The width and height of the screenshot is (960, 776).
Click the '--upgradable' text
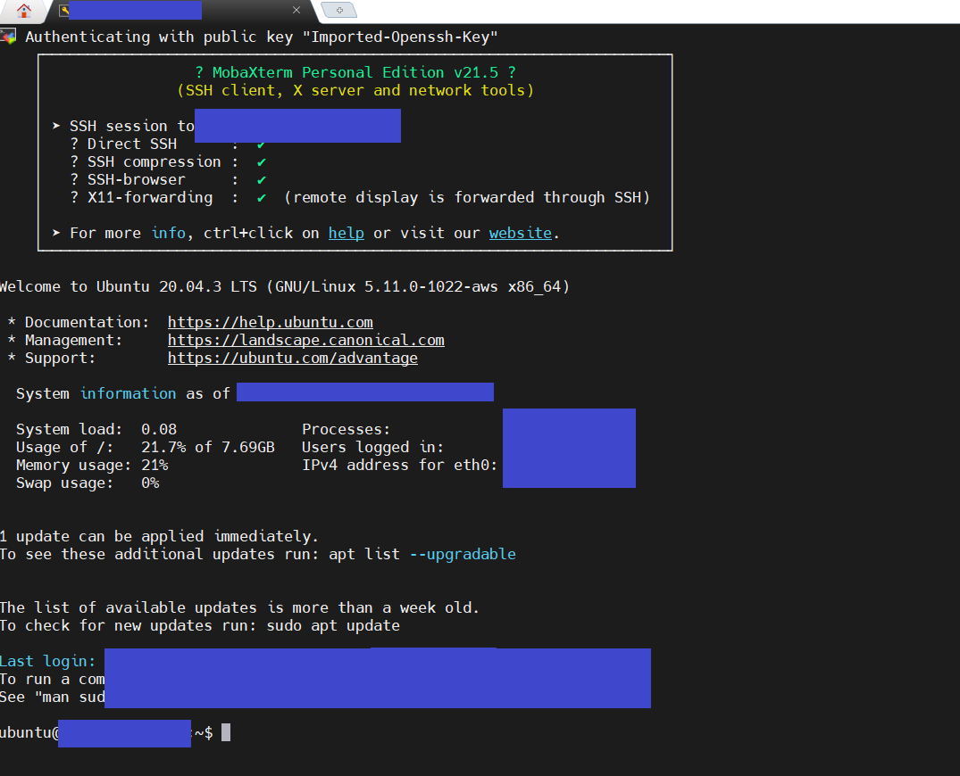pos(463,554)
